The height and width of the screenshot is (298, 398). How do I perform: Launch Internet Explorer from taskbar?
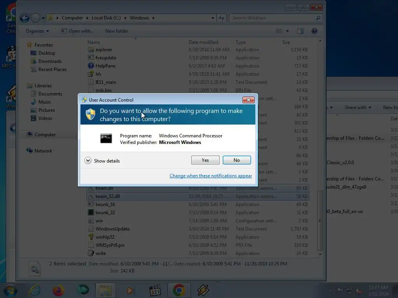(x=35, y=290)
